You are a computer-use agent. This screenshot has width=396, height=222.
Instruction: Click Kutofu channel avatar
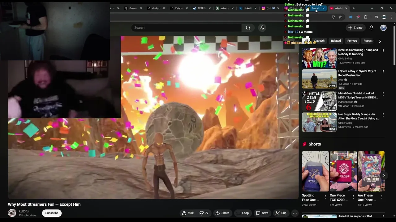[x=12, y=213]
